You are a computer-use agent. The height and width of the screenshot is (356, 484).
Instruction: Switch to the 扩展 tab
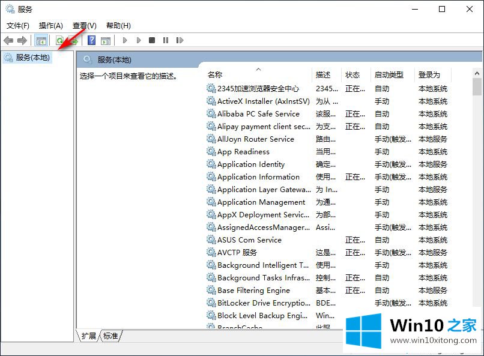coord(88,336)
